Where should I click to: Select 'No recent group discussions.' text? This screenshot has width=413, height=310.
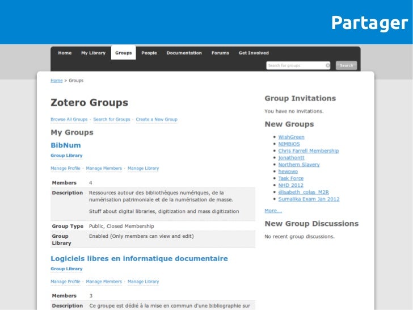300,236
